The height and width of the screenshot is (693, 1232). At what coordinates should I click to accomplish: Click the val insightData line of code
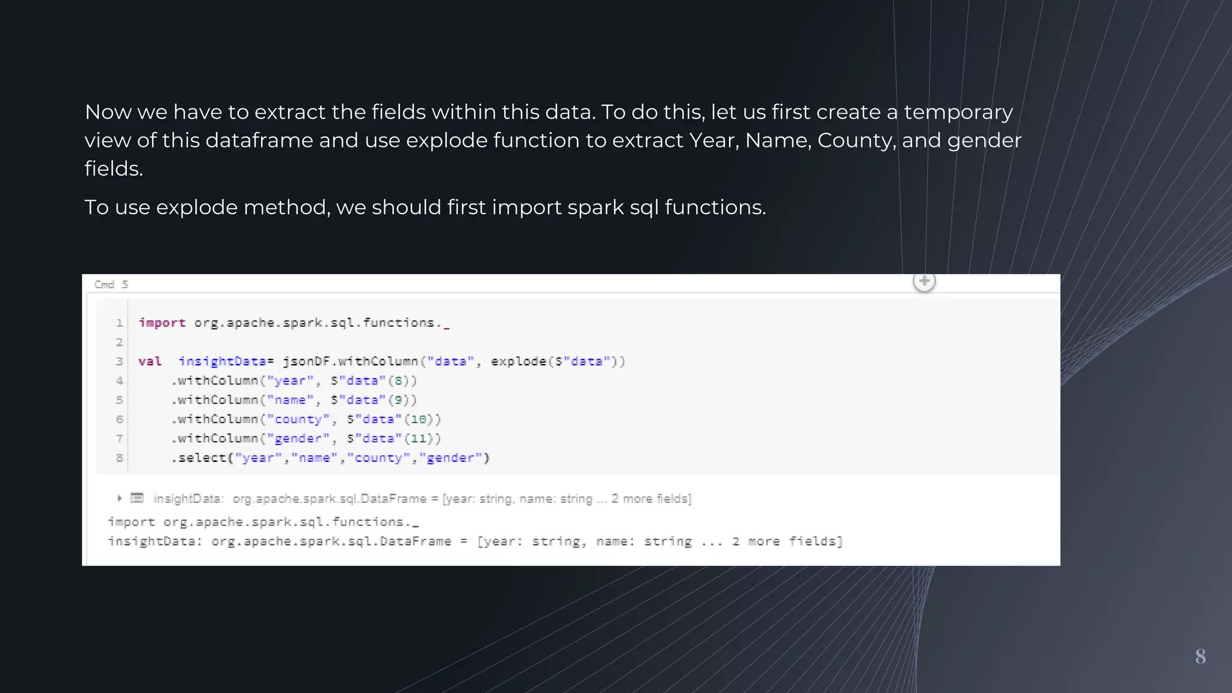(381, 362)
